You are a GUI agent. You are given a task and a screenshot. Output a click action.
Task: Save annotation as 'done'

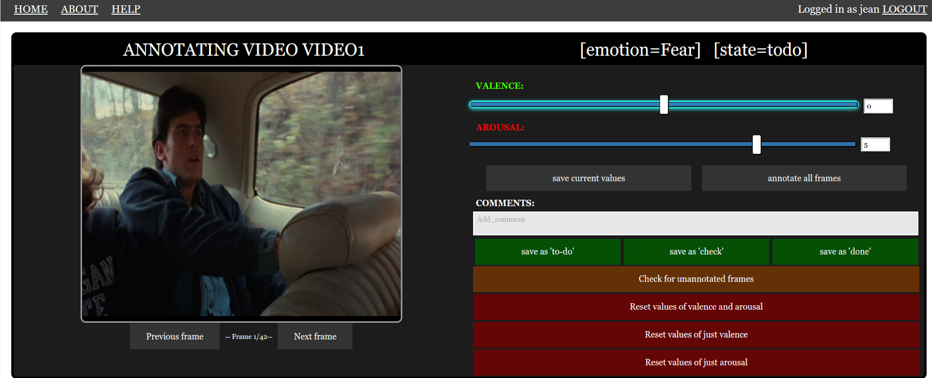[x=845, y=252]
